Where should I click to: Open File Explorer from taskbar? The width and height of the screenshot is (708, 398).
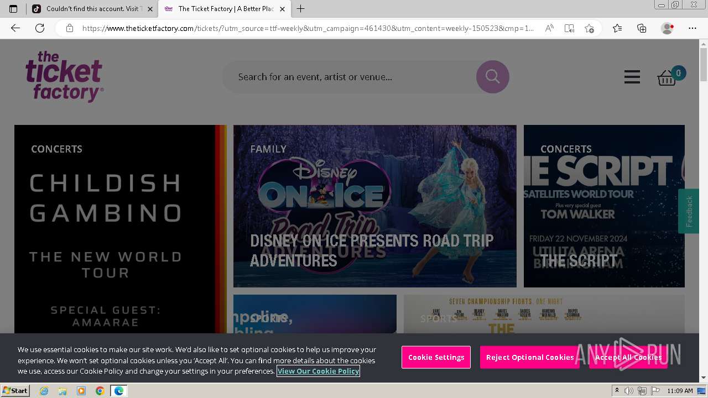(63, 391)
